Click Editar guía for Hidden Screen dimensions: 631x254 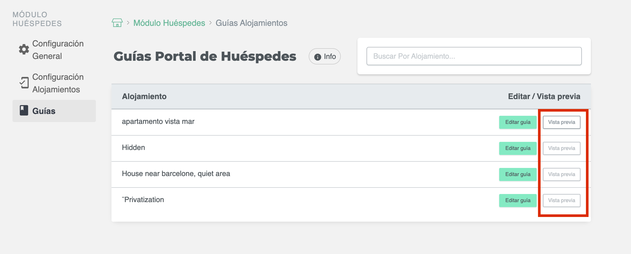[518, 148]
